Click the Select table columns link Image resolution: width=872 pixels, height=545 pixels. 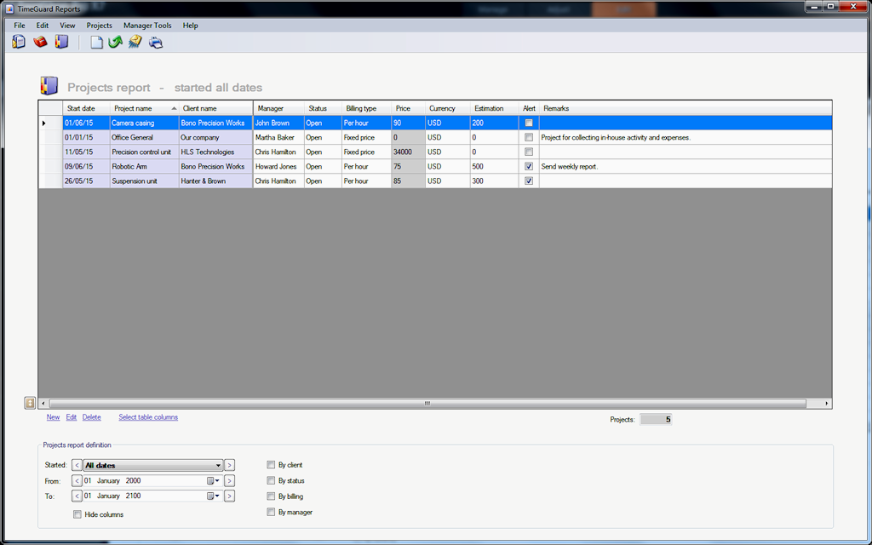pos(148,417)
